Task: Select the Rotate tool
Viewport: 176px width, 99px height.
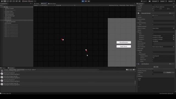Action: [x=8, y=1]
